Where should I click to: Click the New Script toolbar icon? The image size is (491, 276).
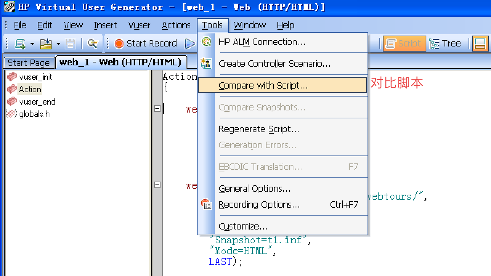pos(20,44)
